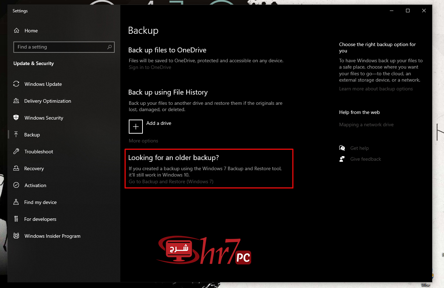
Task: Click the Backup upload arrow icon
Action: [x=16, y=135]
